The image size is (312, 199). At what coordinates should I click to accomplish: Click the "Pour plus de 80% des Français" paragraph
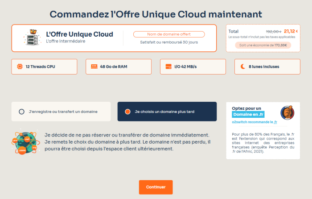point(263,143)
